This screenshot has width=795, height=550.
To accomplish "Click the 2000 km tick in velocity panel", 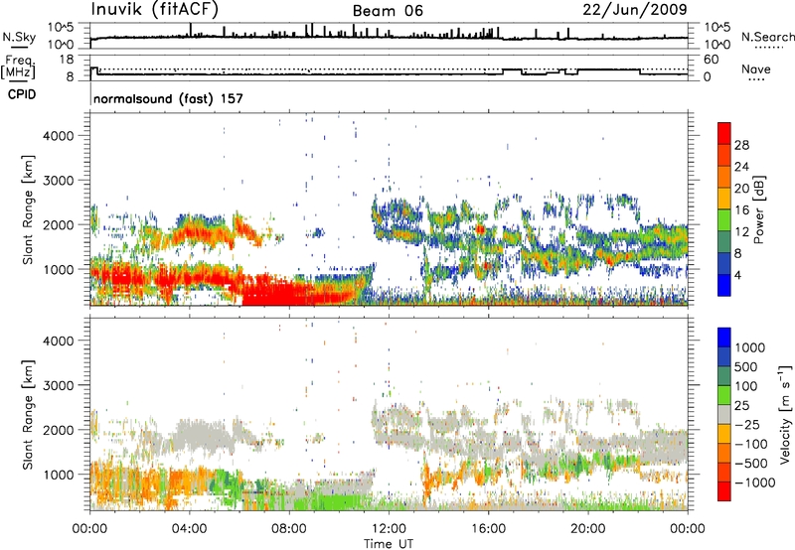I will (59, 430).
